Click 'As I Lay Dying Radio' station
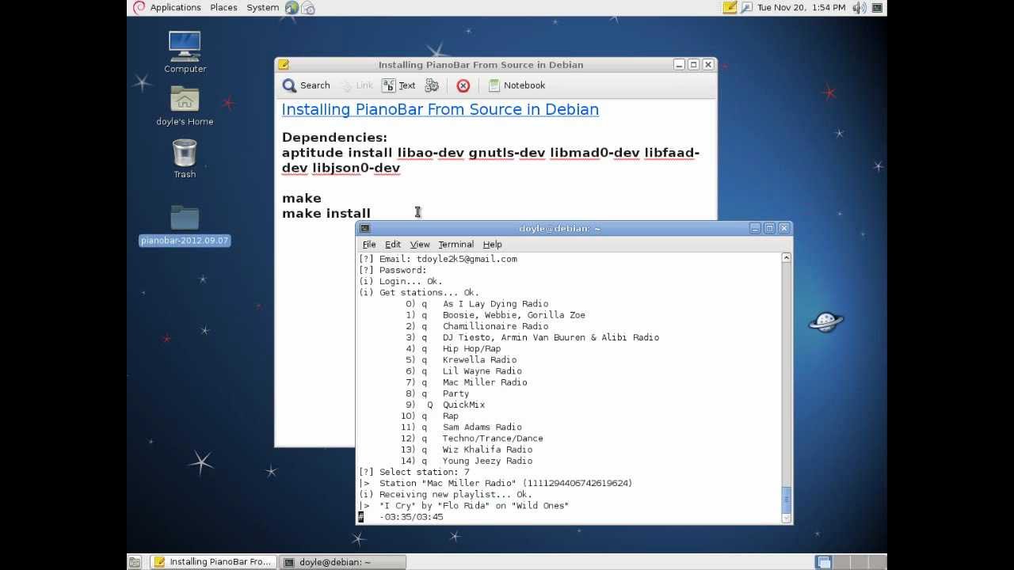 click(x=495, y=304)
